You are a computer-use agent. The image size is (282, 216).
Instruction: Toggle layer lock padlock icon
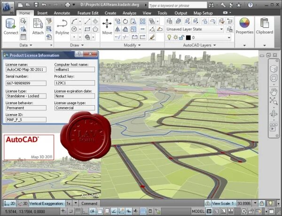(181, 38)
